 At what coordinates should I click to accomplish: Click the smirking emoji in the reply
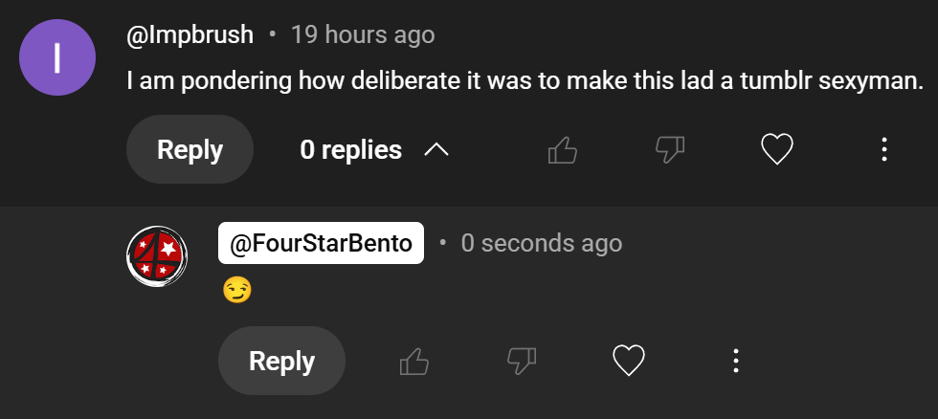pyautogui.click(x=236, y=290)
